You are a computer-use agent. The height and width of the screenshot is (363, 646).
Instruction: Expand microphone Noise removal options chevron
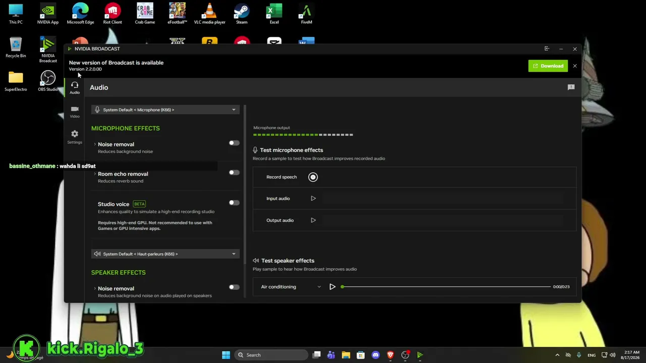pos(94,144)
